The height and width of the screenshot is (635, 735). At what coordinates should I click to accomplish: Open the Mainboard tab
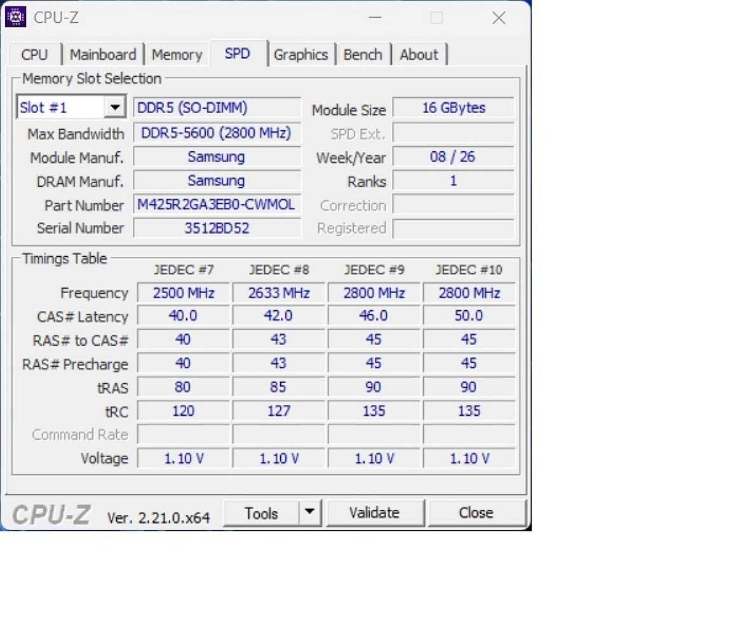[103, 55]
